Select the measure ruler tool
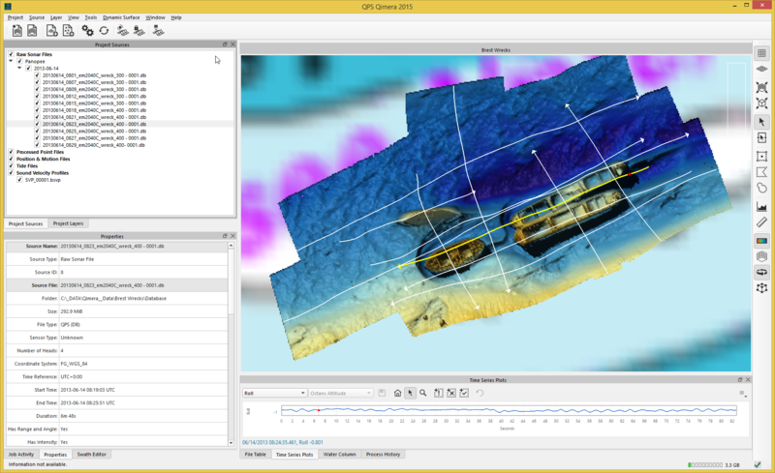 tap(762, 223)
